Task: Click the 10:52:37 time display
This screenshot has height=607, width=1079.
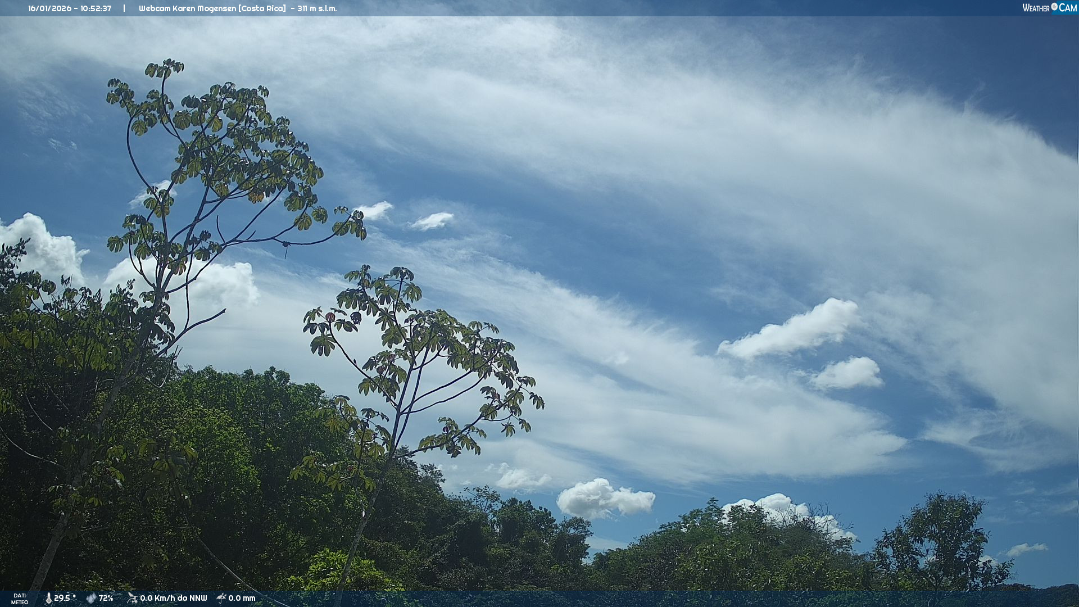Action: click(x=96, y=8)
